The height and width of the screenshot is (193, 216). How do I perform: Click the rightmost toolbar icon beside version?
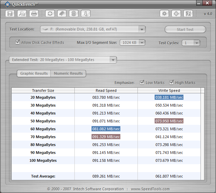click(188, 14)
